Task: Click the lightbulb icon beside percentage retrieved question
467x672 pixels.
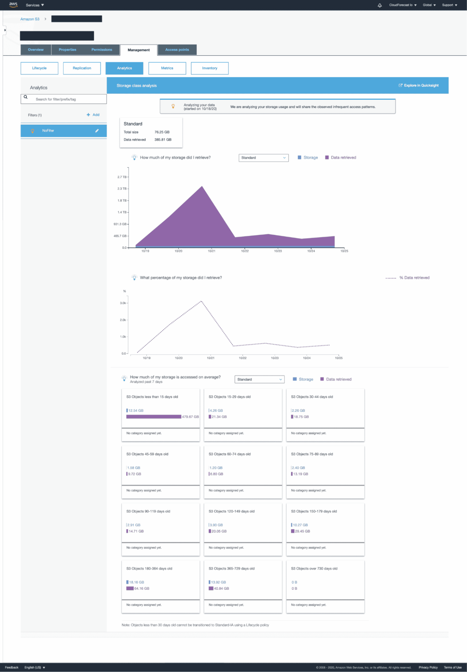Action: coord(134,278)
